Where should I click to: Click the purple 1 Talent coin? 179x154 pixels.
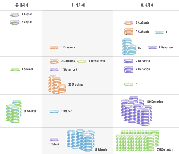tap(54, 140)
